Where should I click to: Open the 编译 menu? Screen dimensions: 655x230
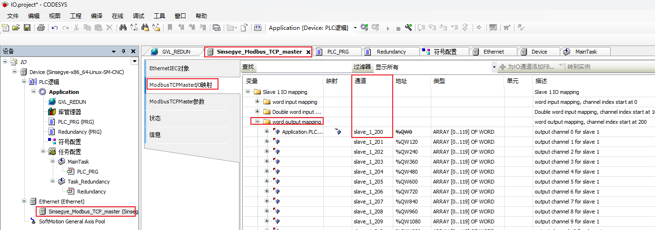[97, 16]
